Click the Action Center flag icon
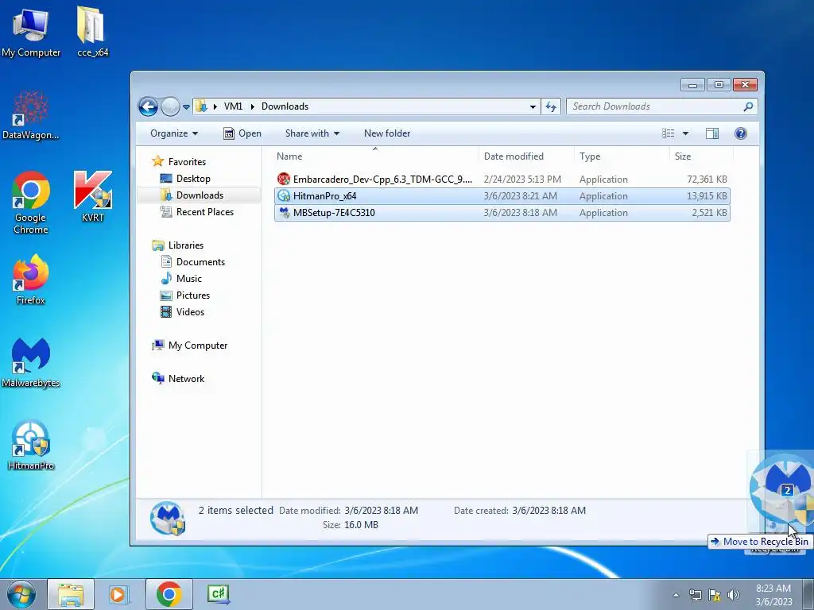This screenshot has width=814, height=610. pyautogui.click(x=715, y=595)
